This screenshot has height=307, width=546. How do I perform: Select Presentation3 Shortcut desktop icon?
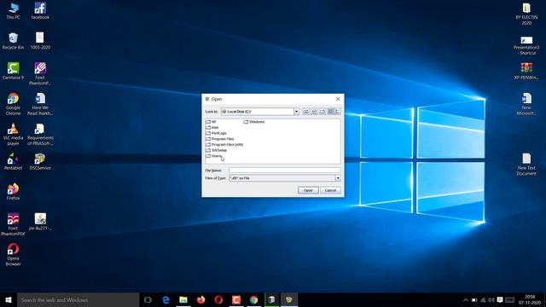[526, 45]
